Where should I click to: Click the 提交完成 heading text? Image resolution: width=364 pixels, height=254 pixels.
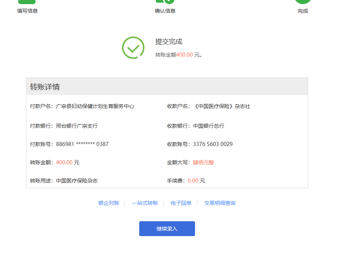point(169,42)
